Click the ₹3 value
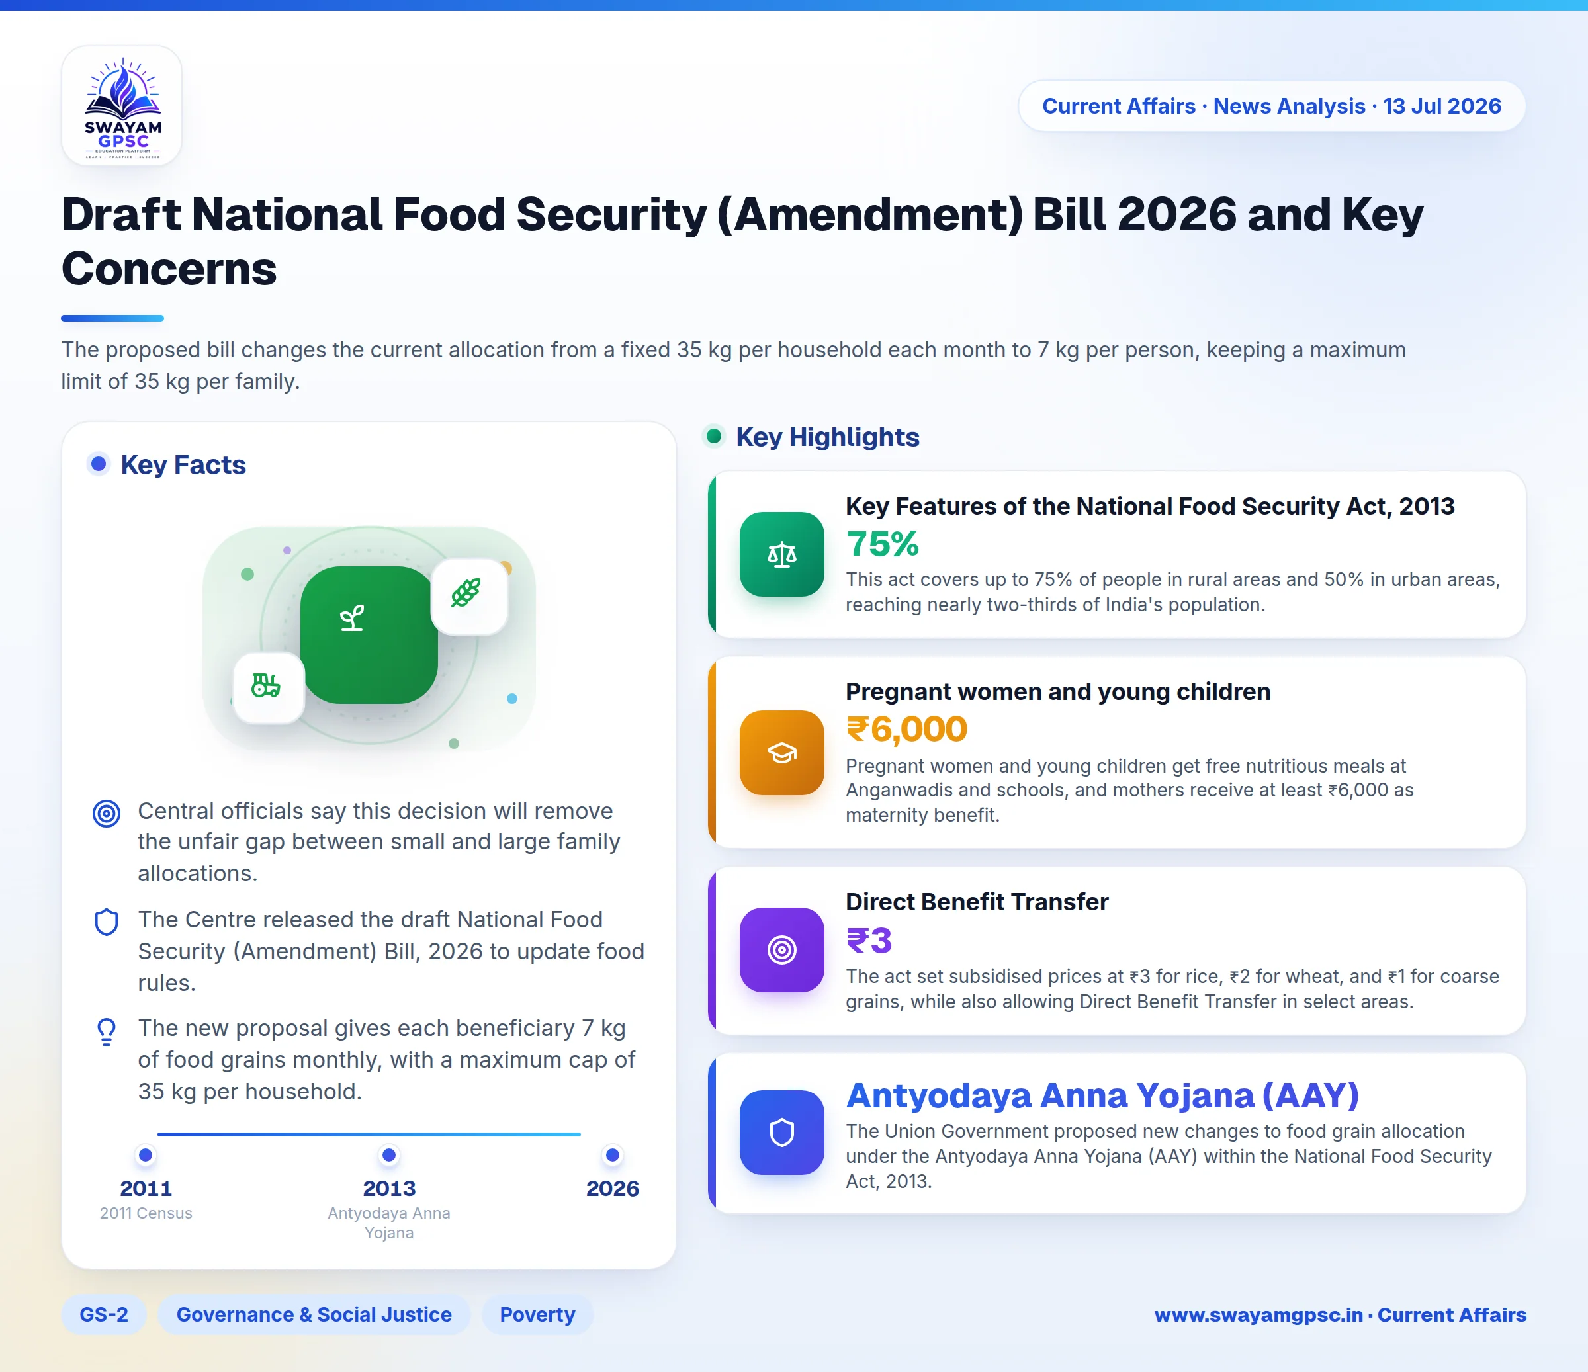Viewport: 1588px width, 1372px height. click(x=869, y=940)
